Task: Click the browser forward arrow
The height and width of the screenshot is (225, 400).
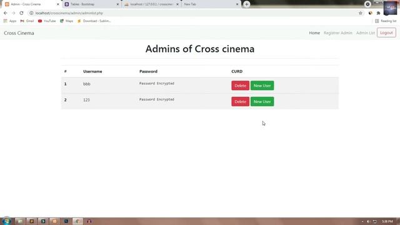Action: [13, 13]
